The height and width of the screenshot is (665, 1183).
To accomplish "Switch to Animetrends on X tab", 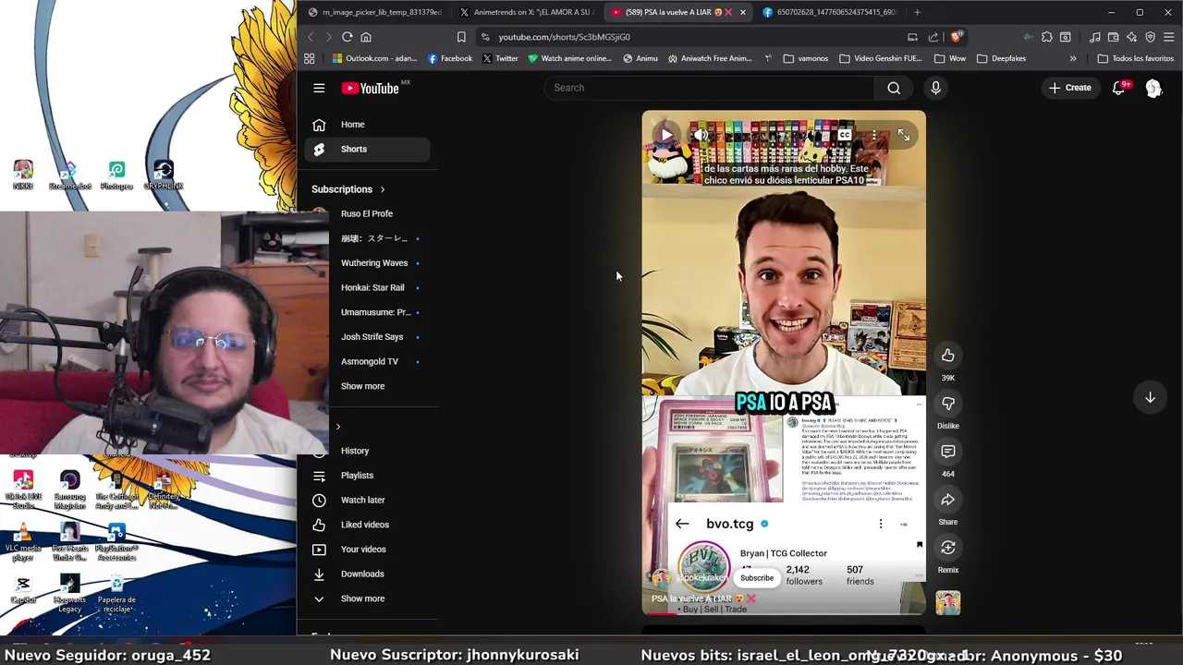I will 525,12.
